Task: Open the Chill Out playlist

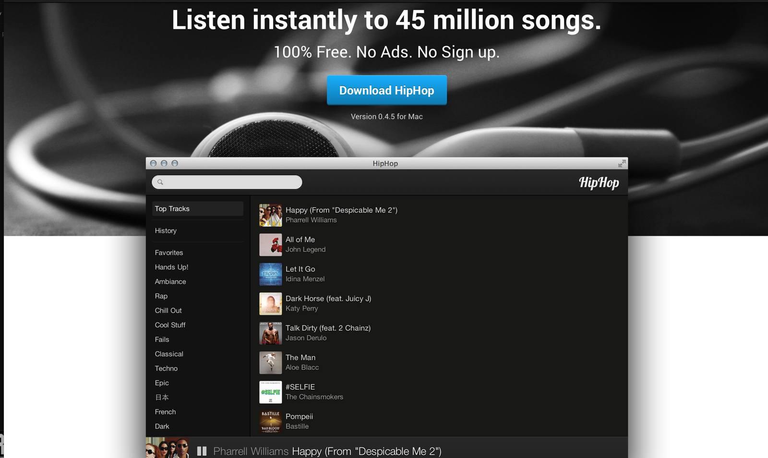Action: (168, 311)
